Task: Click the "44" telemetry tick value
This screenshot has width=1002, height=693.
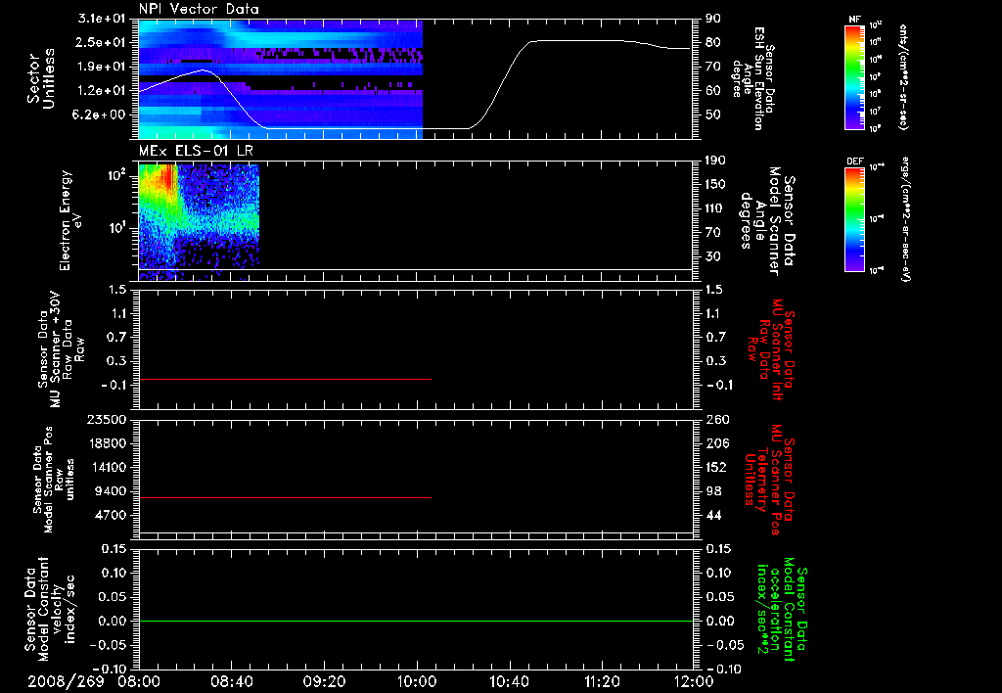Action: pyautogui.click(x=713, y=515)
